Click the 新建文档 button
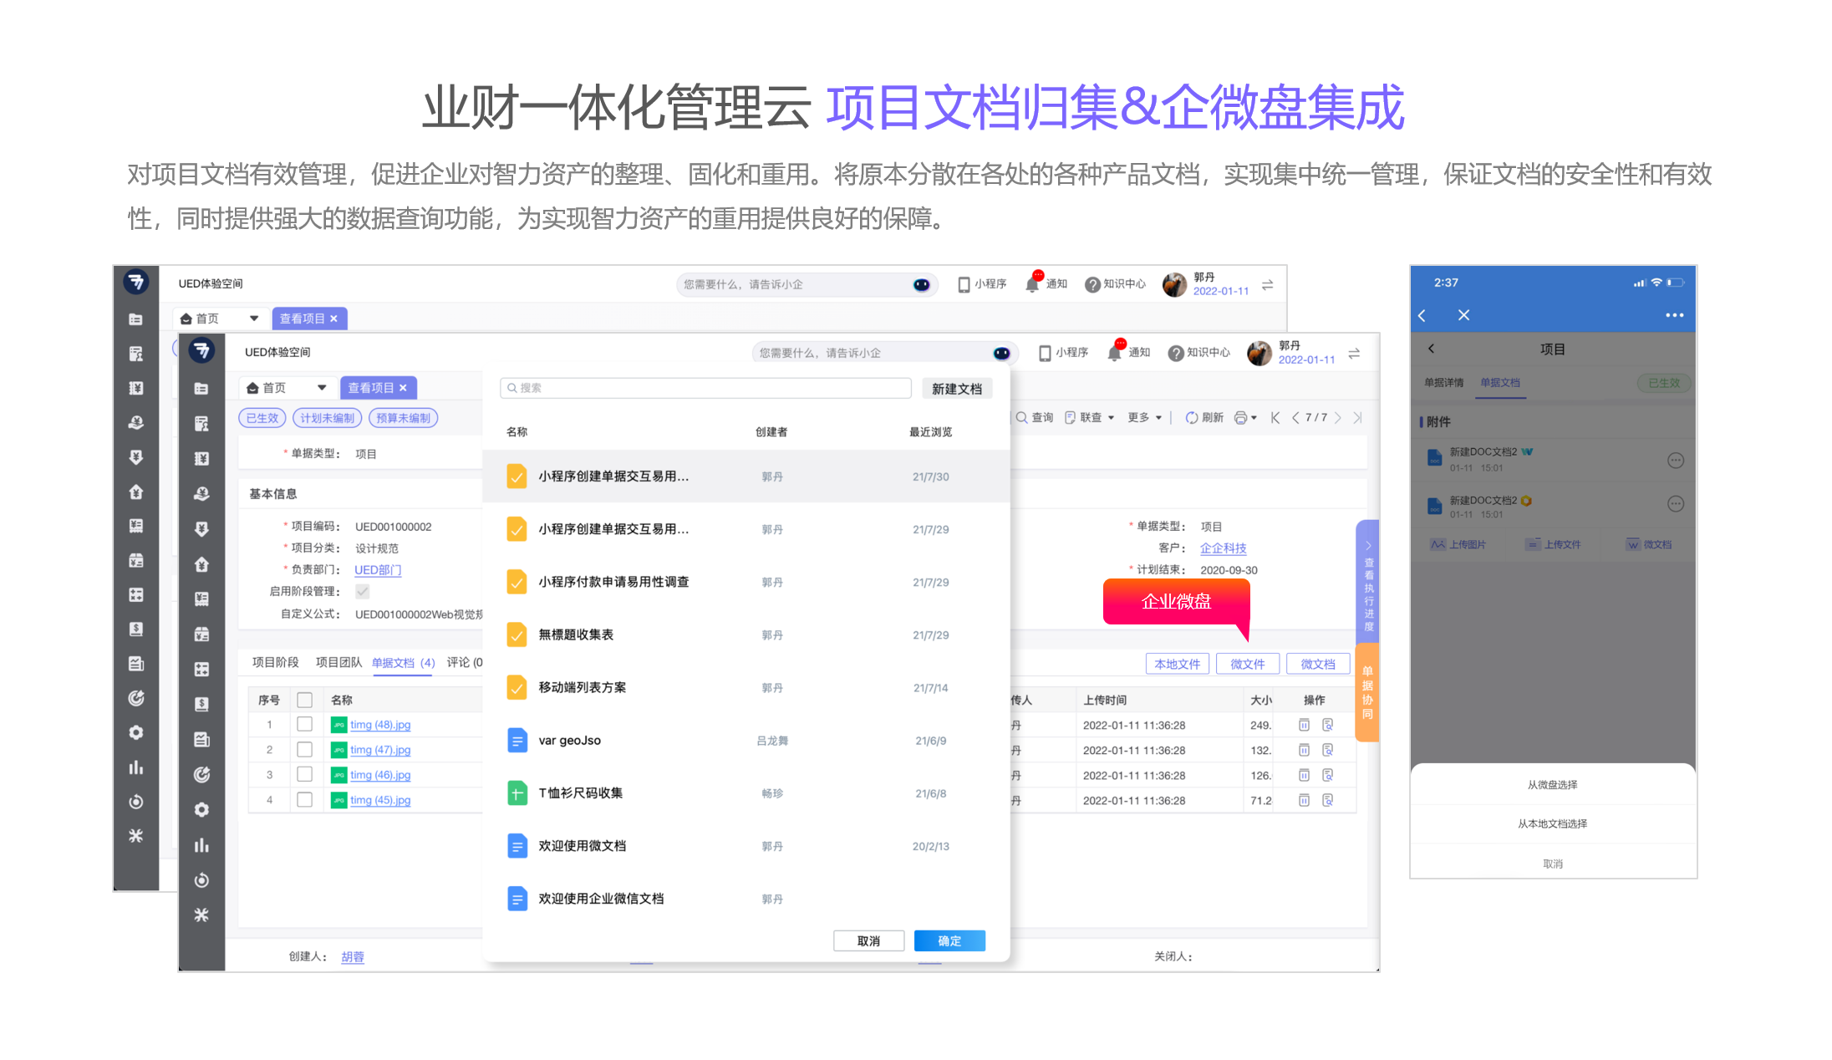 coord(957,389)
